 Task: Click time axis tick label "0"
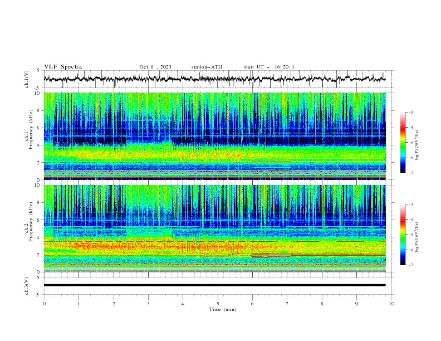click(x=44, y=304)
